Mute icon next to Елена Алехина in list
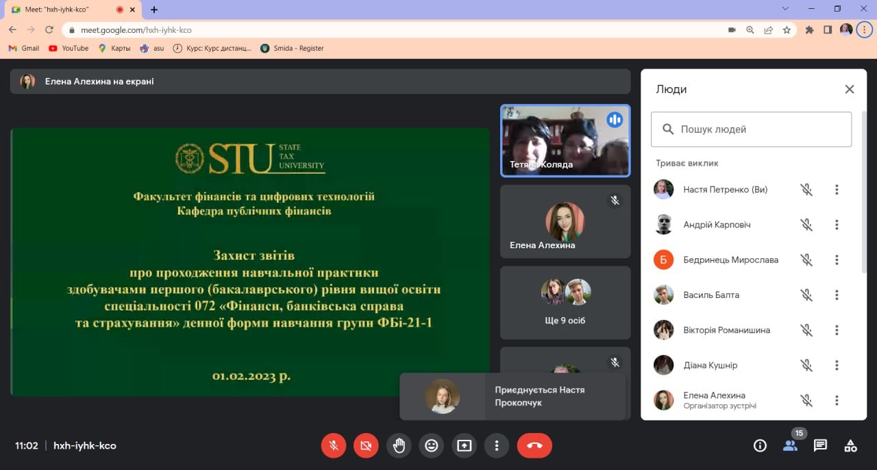877x470 pixels. pyautogui.click(x=806, y=400)
